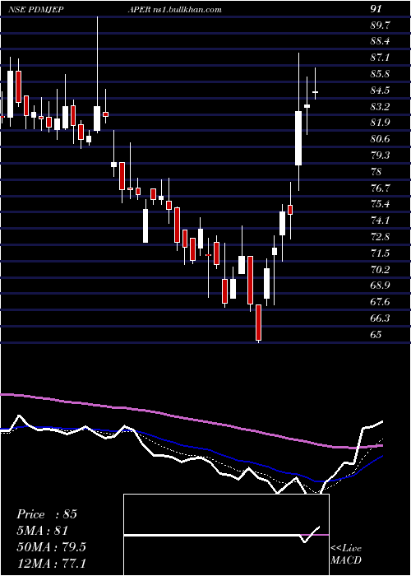Click the pink 50MA line

[191, 420]
